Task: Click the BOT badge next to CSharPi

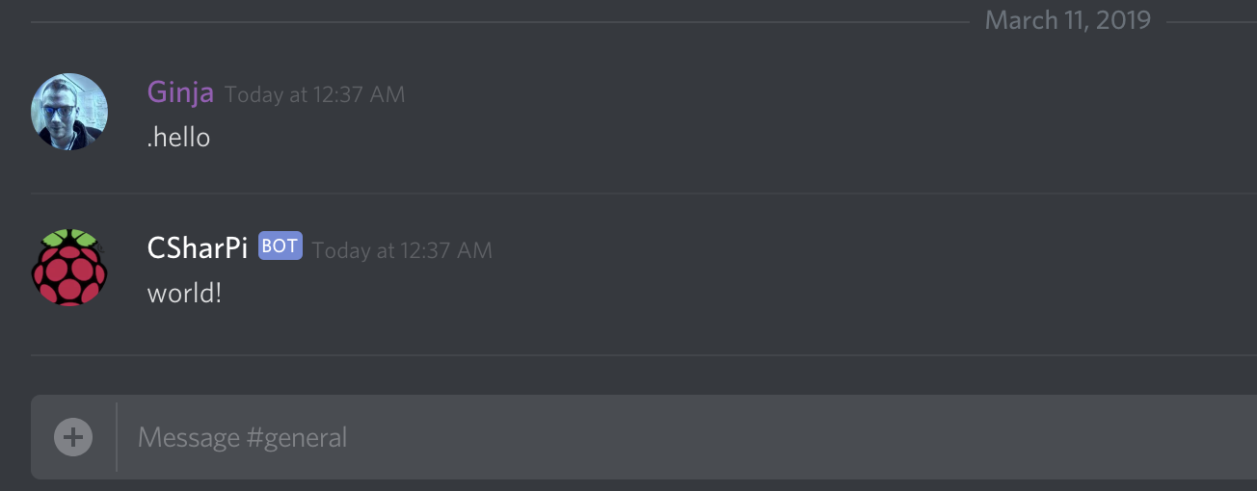Action: tap(281, 246)
